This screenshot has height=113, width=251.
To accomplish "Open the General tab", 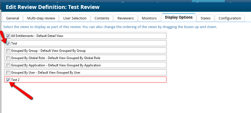I will (x=13, y=18).
